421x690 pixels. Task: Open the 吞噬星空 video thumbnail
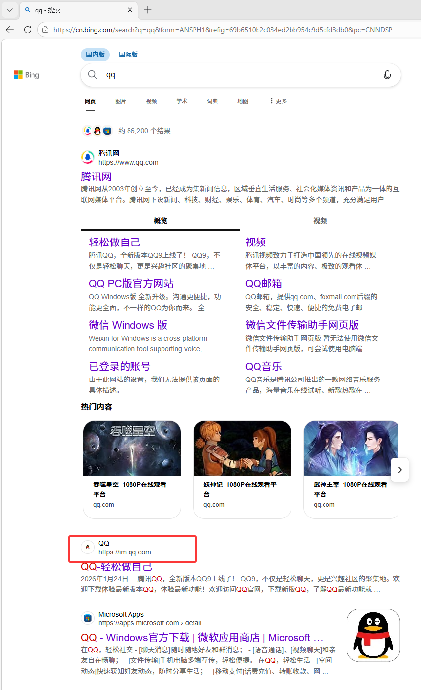pos(132,448)
